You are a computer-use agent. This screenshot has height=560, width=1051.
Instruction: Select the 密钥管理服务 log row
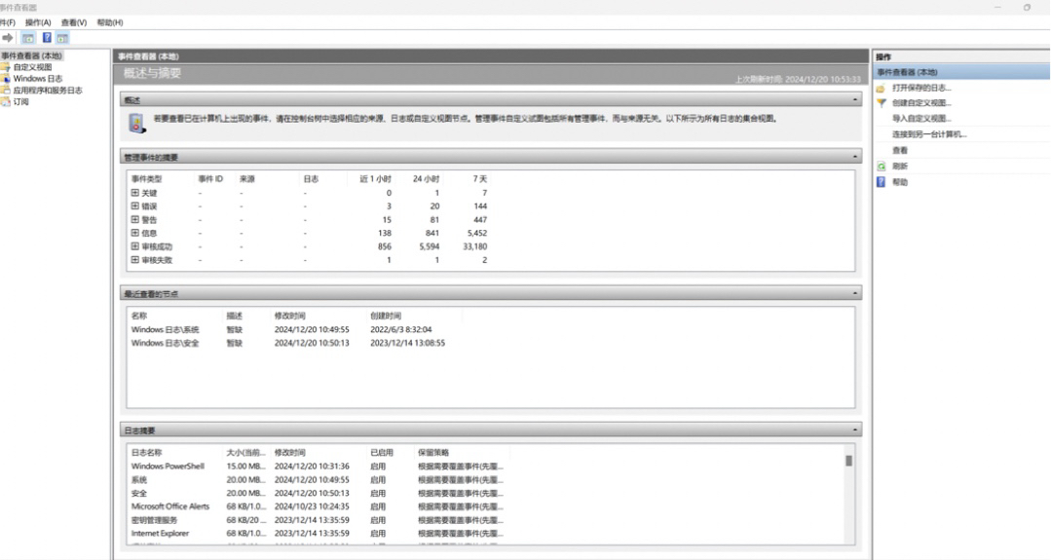(317, 520)
